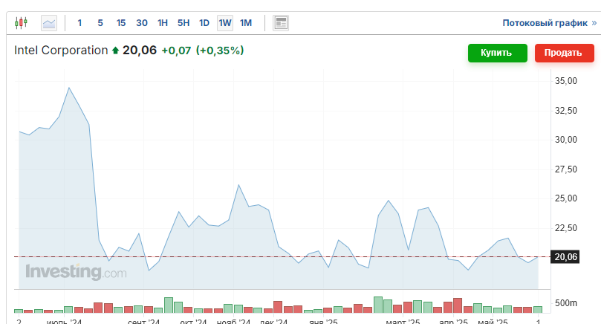Click the 22,50 axis label
Screen dimensions: 601x324
coord(566,227)
